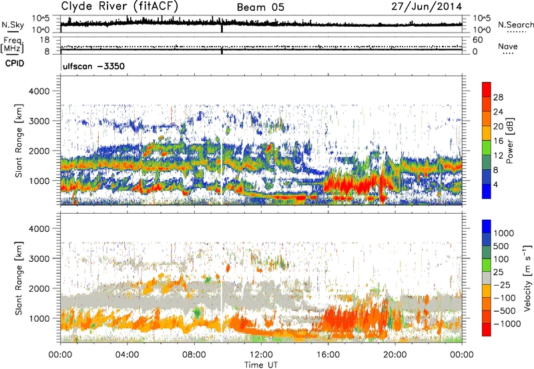Click the '60' Nave axis tick label
534x369 pixels.
[477, 40]
